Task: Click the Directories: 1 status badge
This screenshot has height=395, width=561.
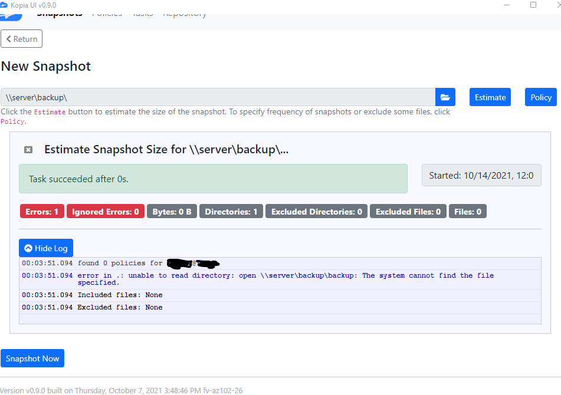Action: 230,211
